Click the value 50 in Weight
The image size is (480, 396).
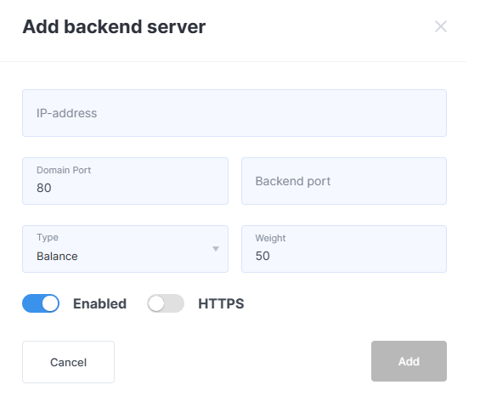(263, 256)
